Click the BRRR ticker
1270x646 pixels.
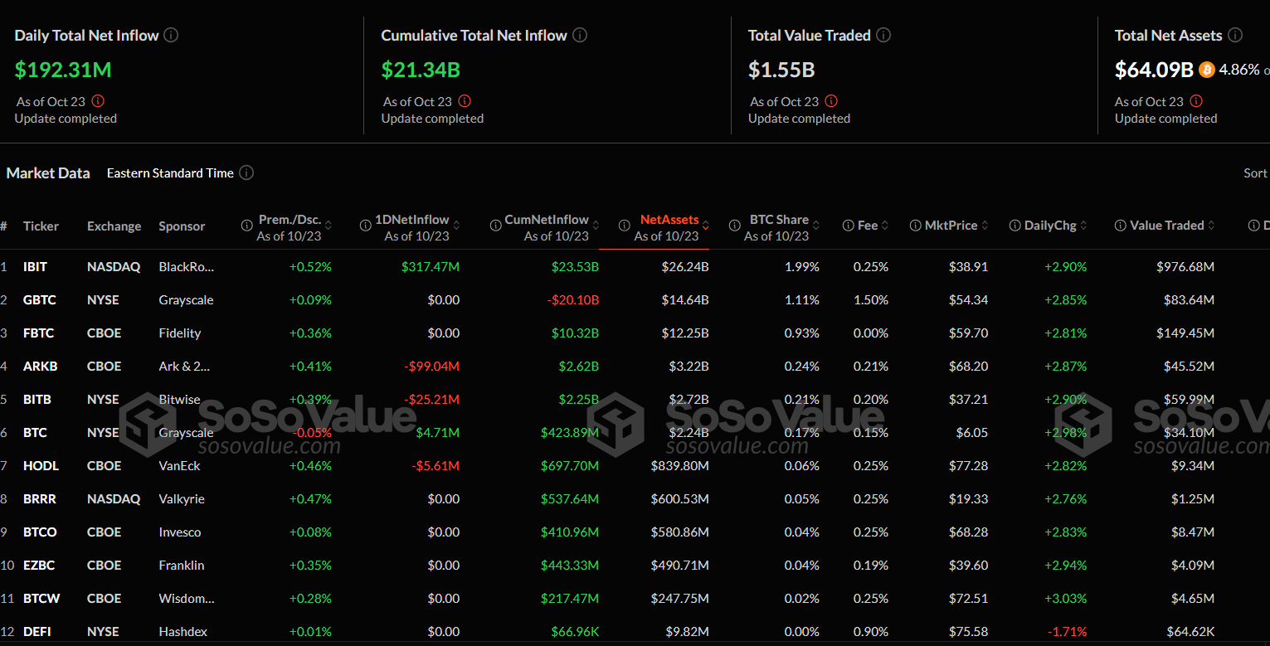click(x=41, y=499)
